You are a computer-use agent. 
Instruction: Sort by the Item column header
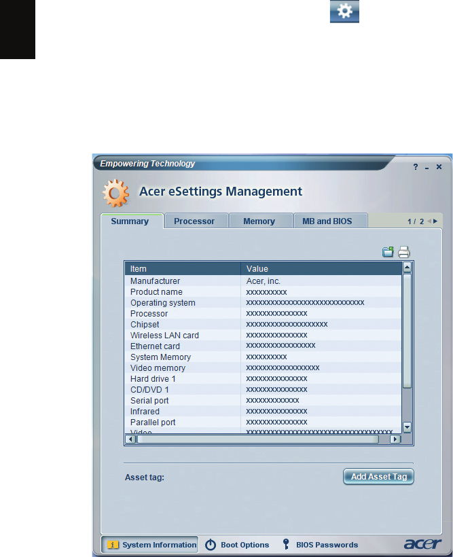click(x=182, y=269)
